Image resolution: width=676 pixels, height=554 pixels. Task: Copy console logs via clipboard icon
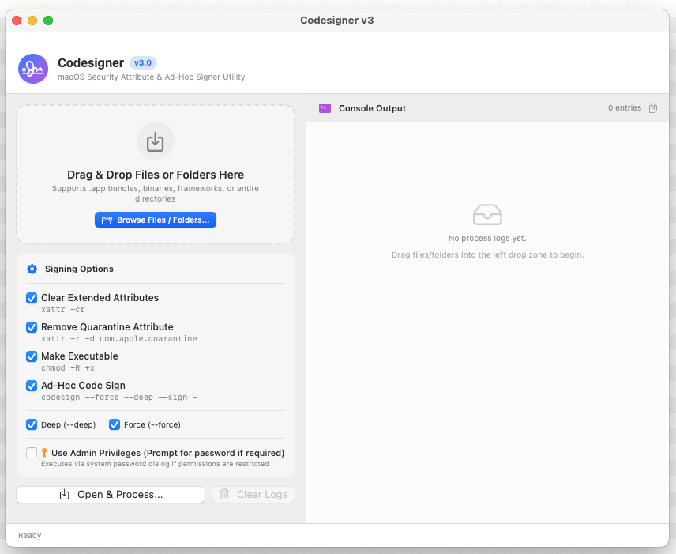(653, 107)
